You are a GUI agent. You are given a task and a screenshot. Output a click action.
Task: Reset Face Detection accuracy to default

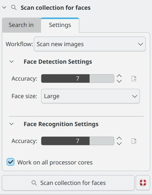point(134,79)
